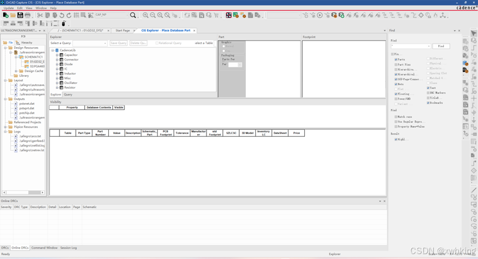Enable the Power/GND checkbox
The width and height of the screenshot is (478, 259).
point(396,99)
